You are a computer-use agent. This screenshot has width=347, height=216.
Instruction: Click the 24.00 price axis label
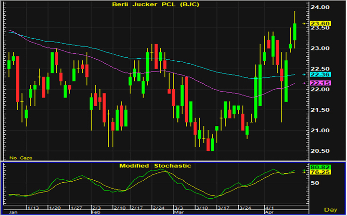[322, 8]
